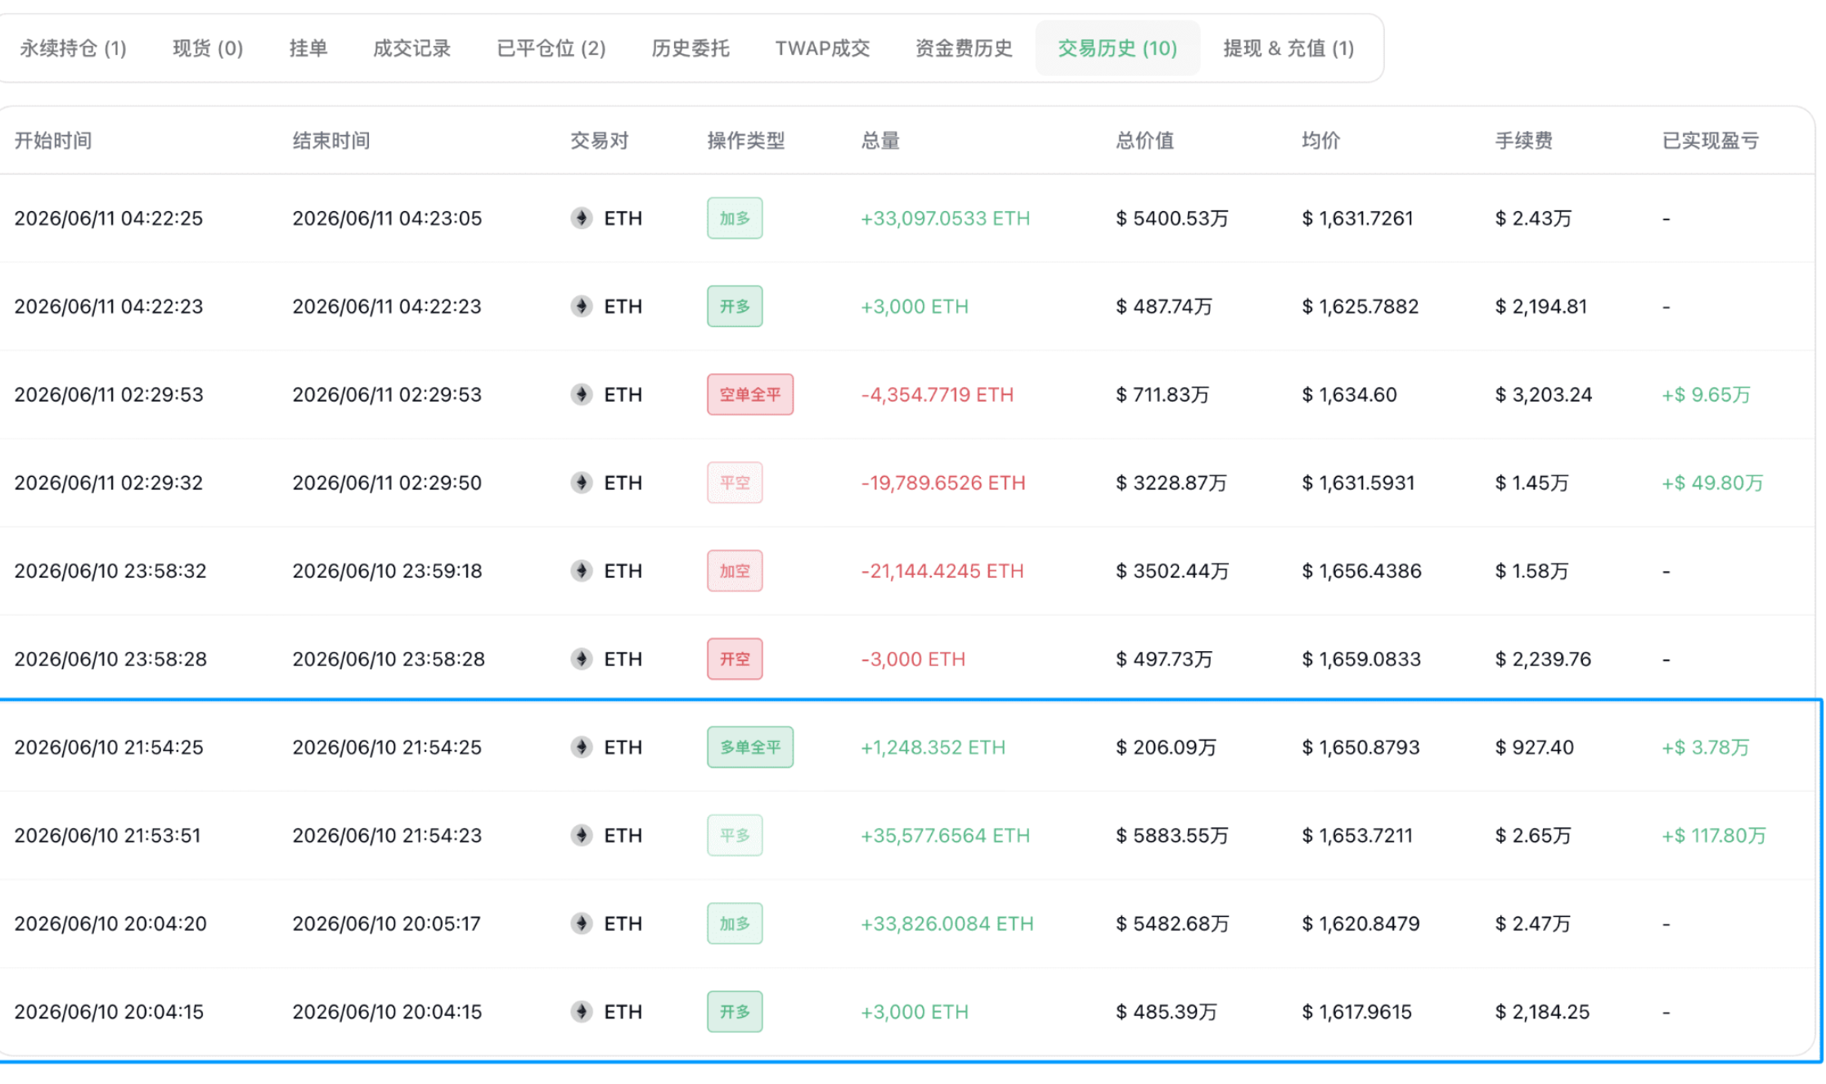Select the 交易历史 (10) tab
This screenshot has width=1826, height=1084.
pyautogui.click(x=1118, y=48)
